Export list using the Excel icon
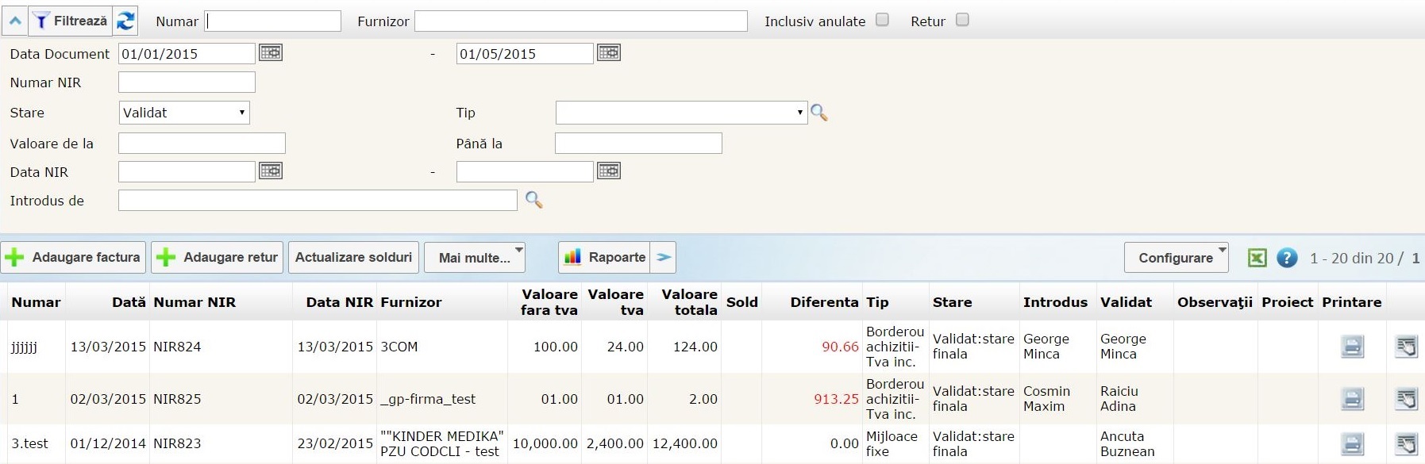 (1257, 258)
